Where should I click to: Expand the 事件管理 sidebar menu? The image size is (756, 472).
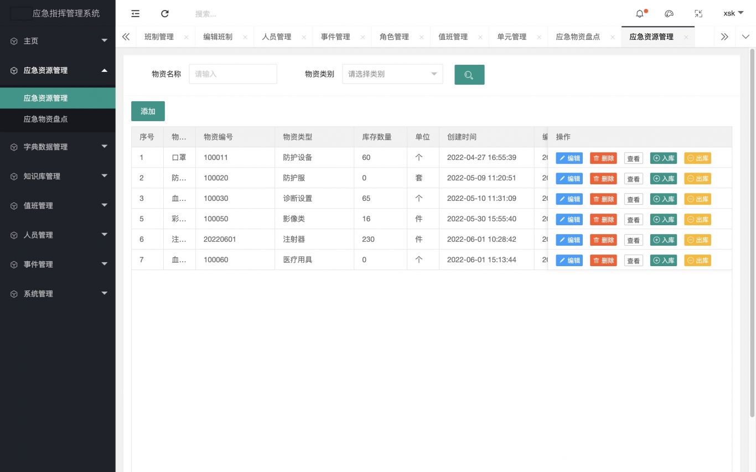tap(58, 264)
